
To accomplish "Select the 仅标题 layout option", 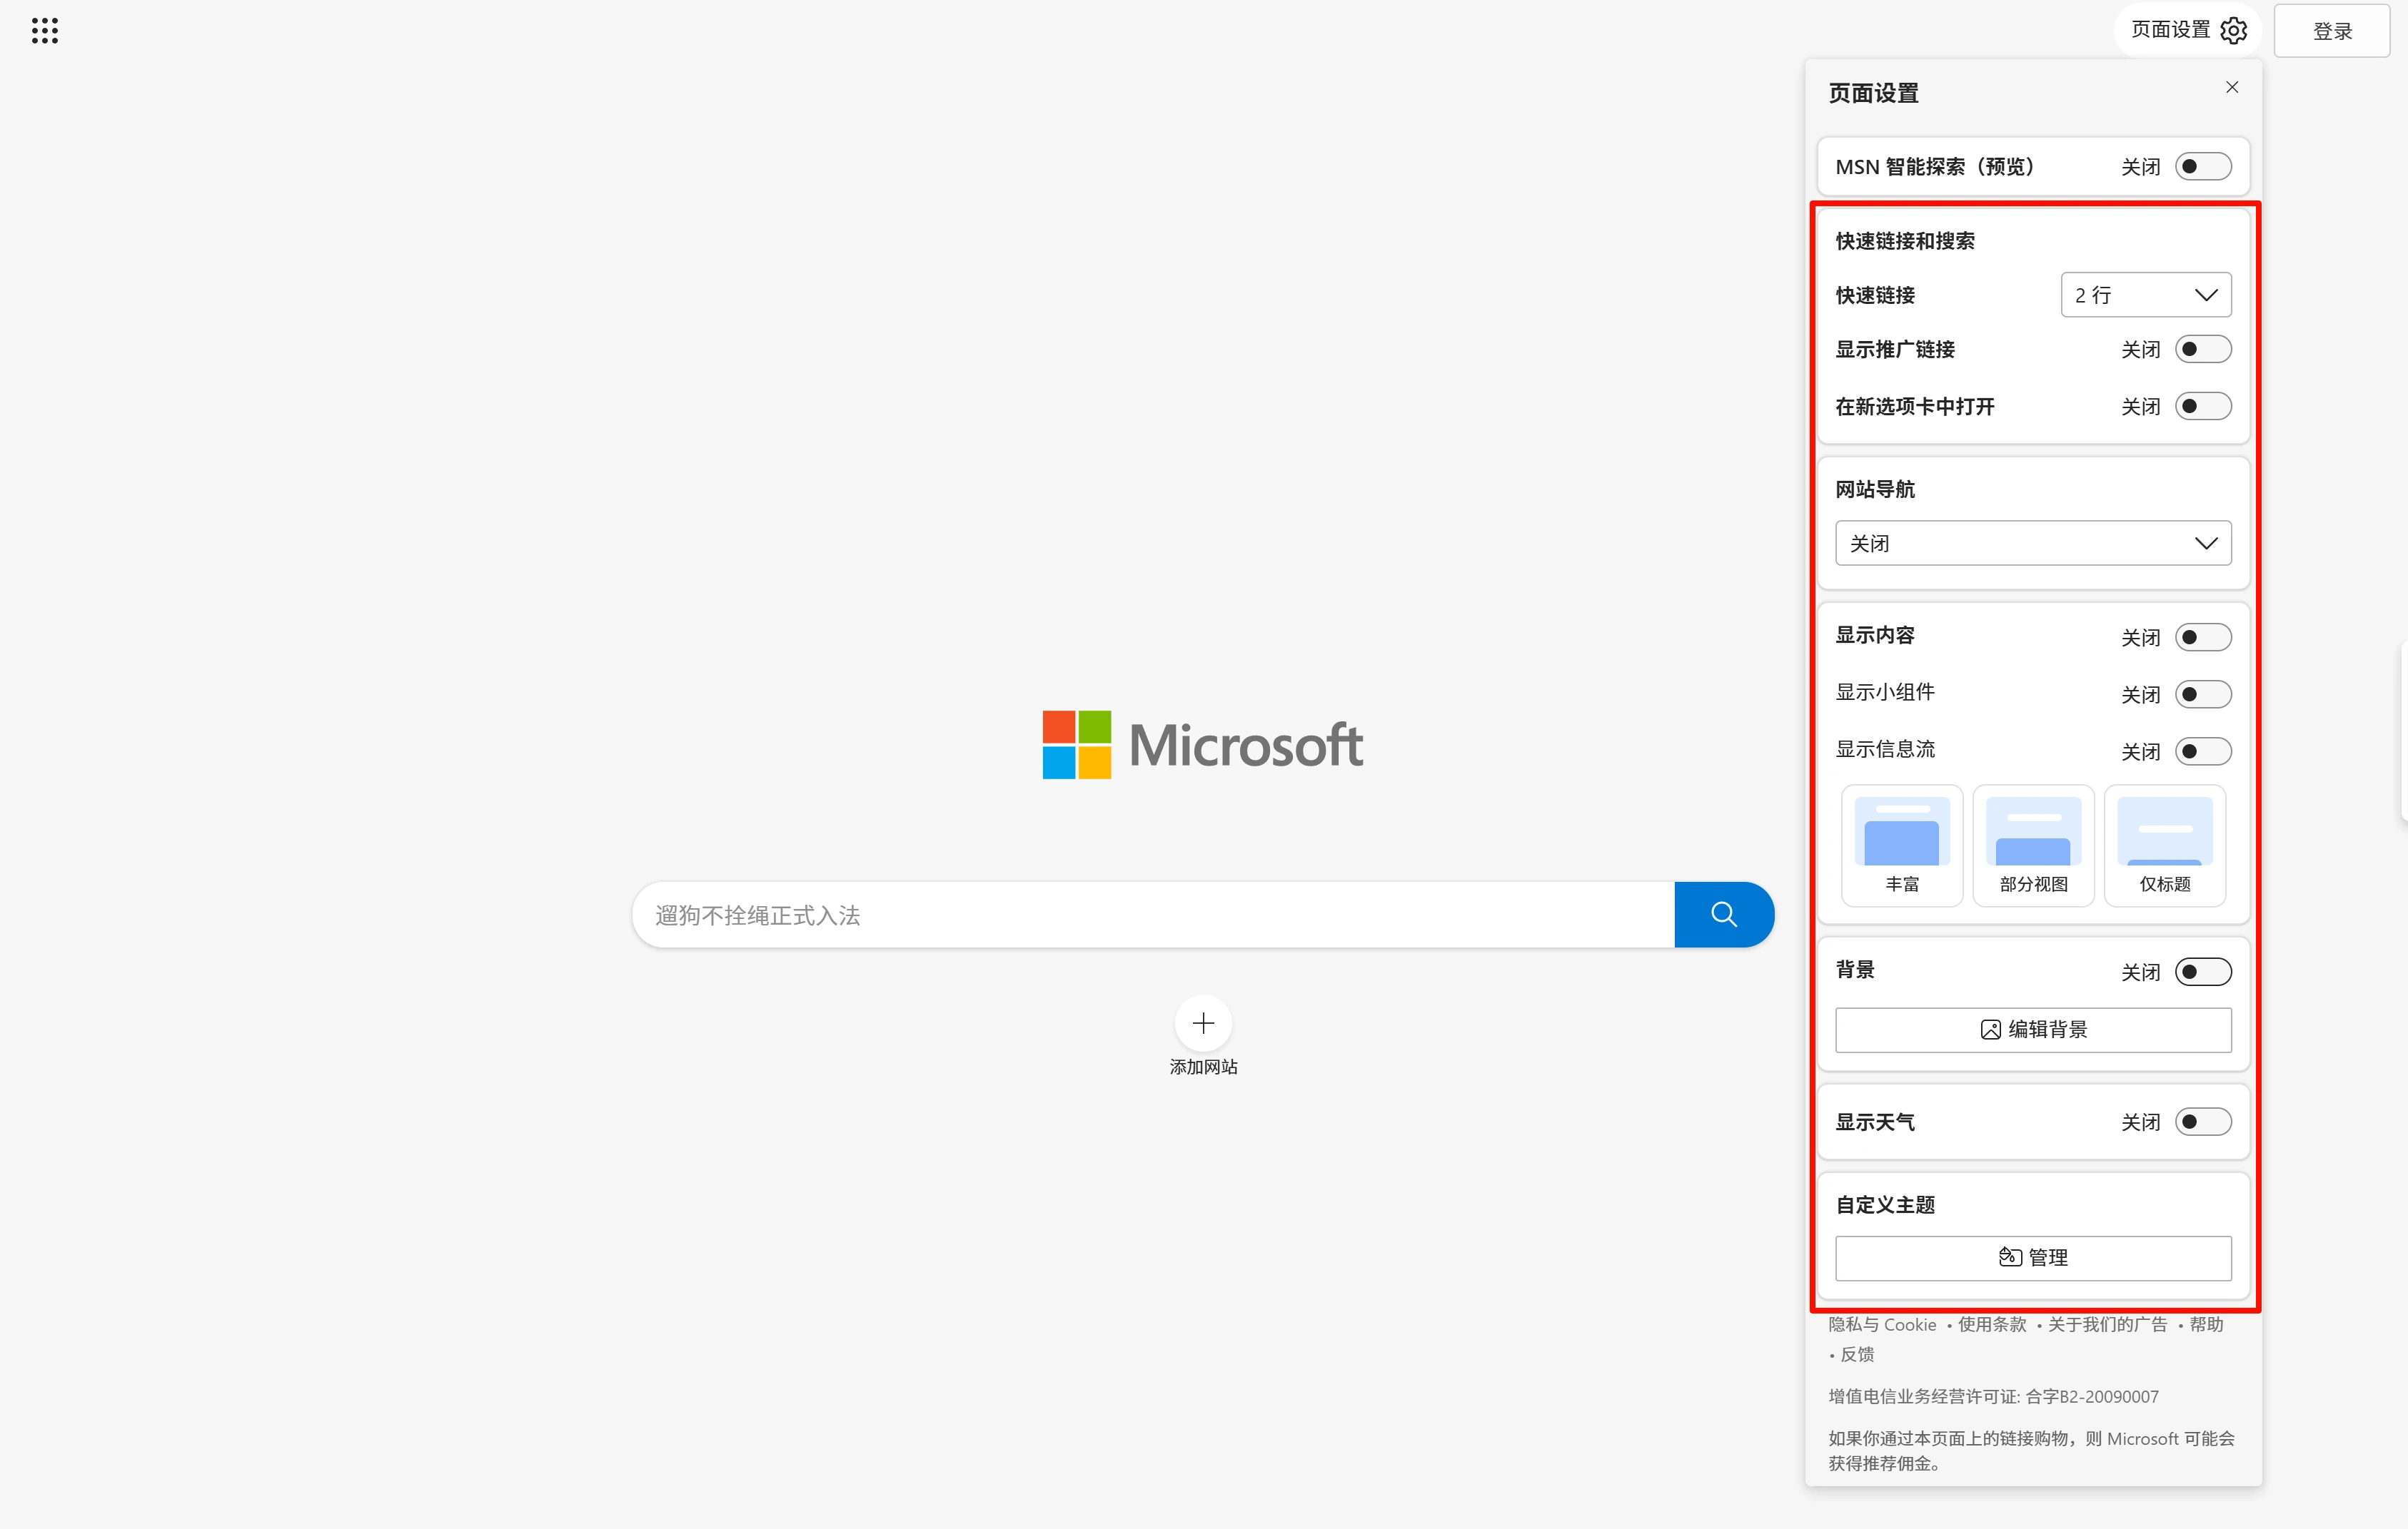I will (x=2164, y=845).
